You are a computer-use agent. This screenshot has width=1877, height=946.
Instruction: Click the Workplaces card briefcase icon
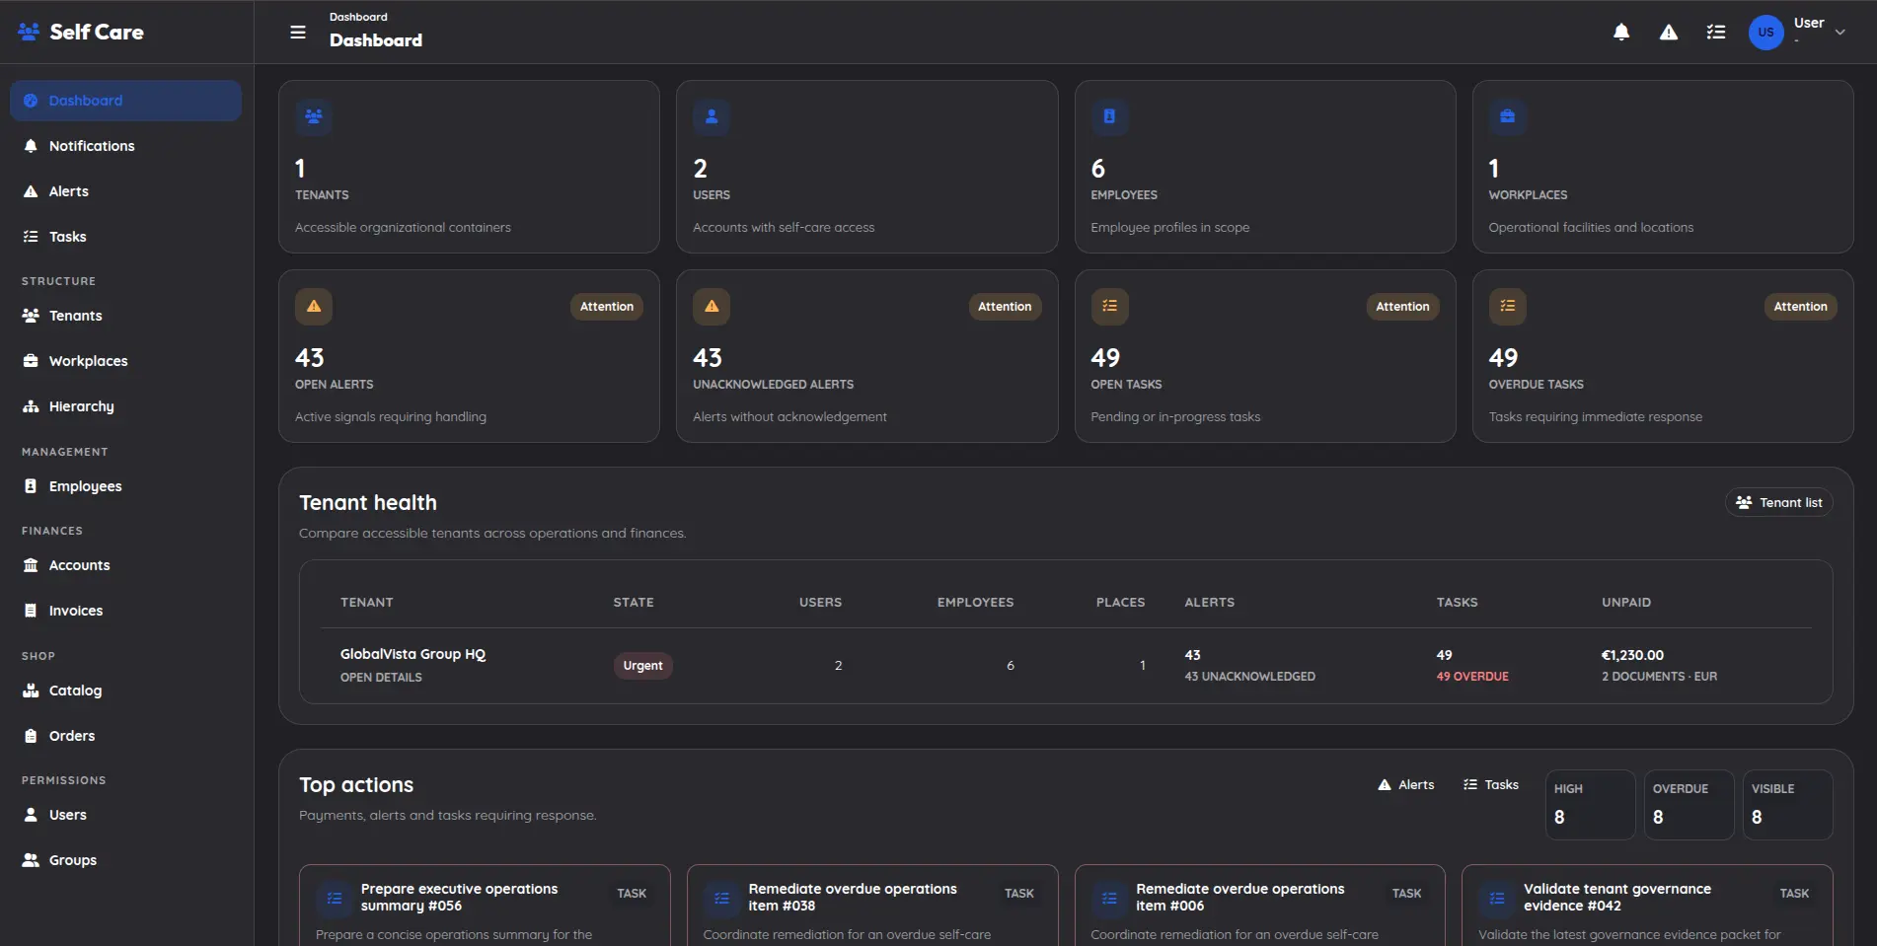[1507, 116]
